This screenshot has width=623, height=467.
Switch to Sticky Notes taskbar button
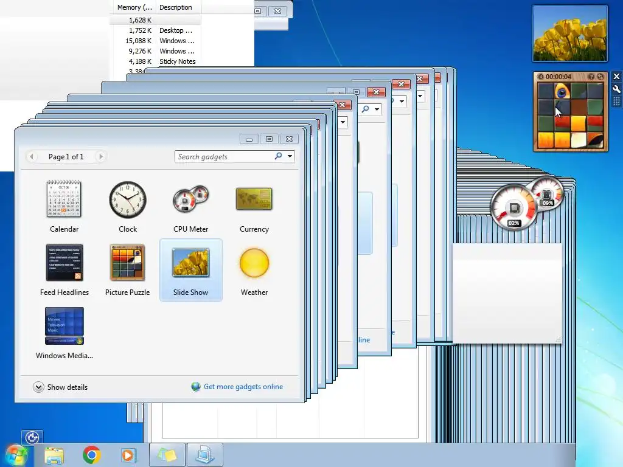167,455
